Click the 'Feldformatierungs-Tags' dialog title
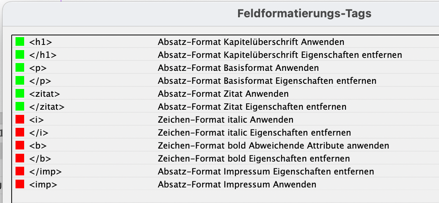439x203 pixels. [x=304, y=14]
